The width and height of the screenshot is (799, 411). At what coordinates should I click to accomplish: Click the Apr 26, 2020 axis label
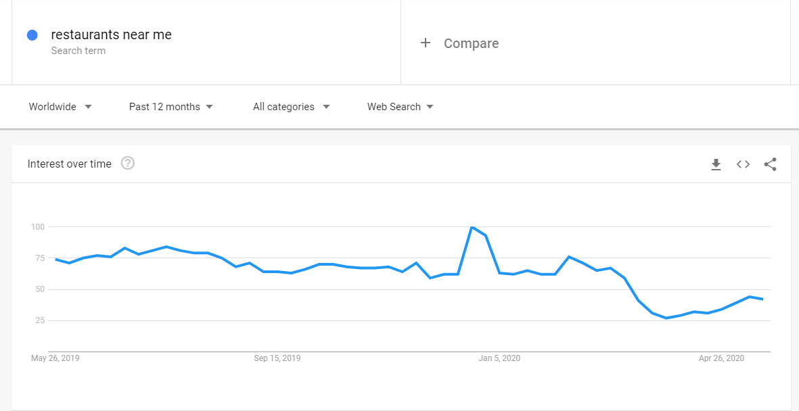click(x=721, y=358)
